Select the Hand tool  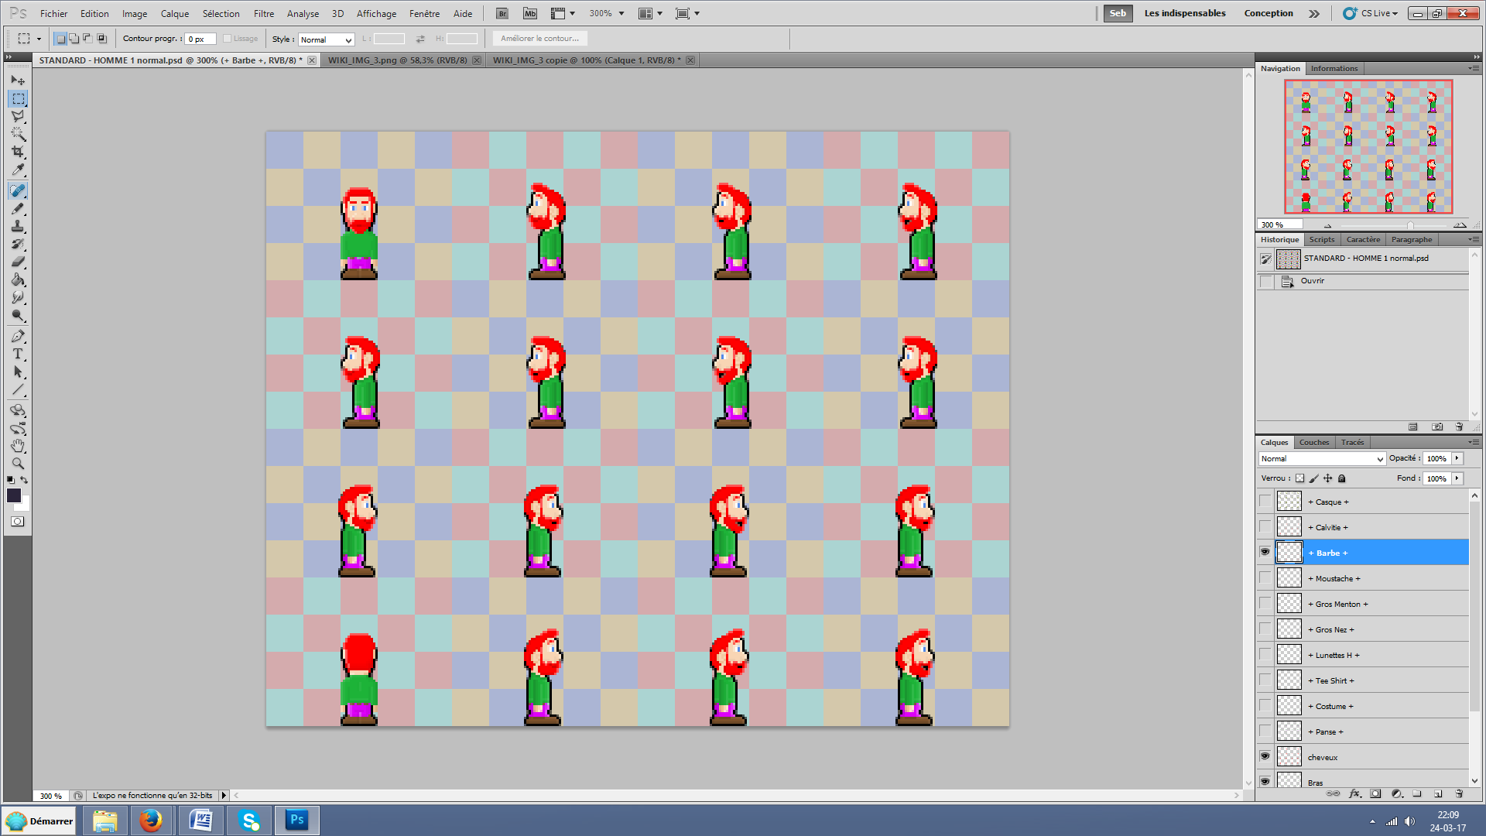[18, 446]
